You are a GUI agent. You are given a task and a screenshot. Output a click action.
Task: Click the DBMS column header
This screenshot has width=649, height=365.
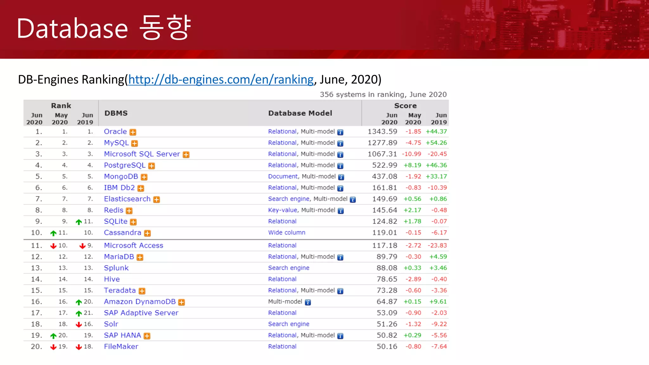116,113
